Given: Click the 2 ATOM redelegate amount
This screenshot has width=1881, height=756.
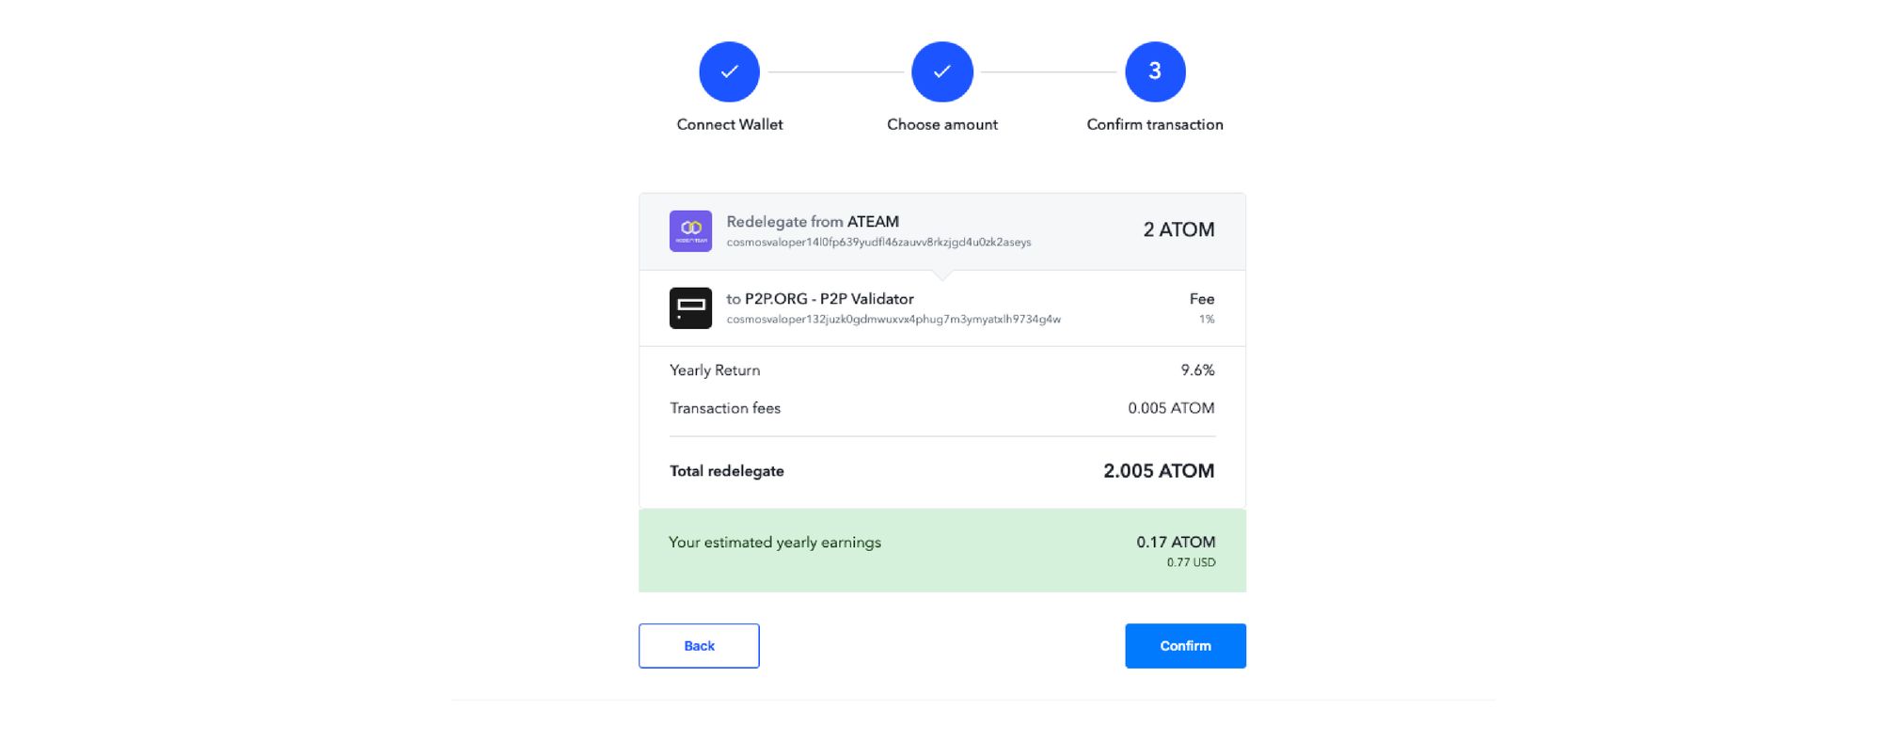Looking at the screenshot, I should [x=1178, y=229].
